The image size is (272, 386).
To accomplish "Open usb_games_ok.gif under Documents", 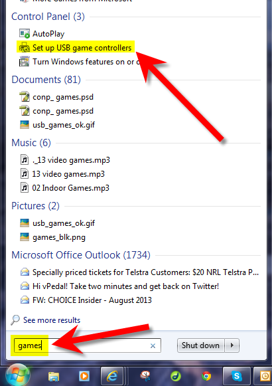I will pyautogui.click(x=57, y=125).
